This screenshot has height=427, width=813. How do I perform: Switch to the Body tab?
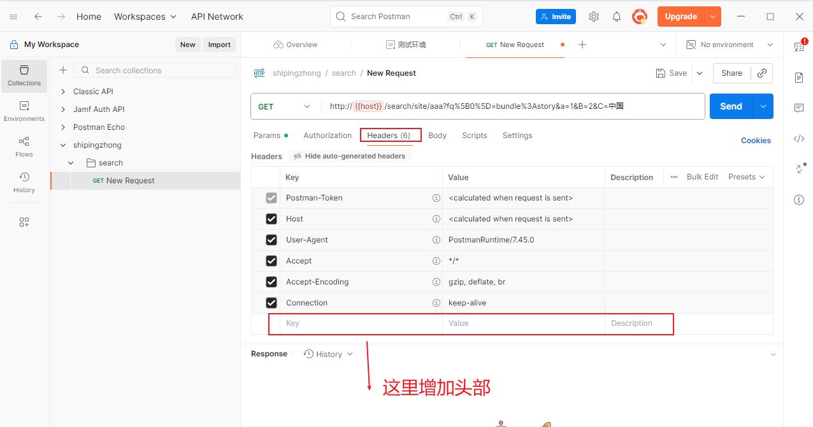pyautogui.click(x=437, y=136)
